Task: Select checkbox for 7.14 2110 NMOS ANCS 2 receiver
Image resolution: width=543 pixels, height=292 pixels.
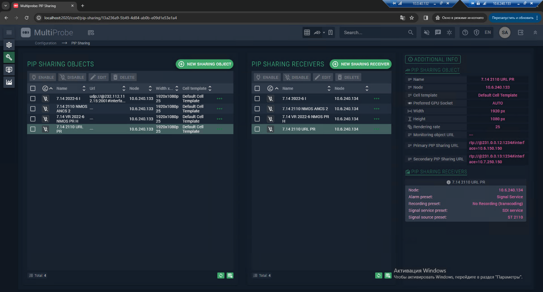Action: [x=257, y=109]
